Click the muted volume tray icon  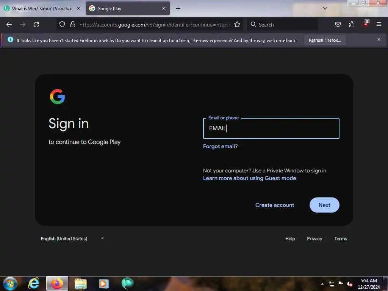[x=350, y=284]
